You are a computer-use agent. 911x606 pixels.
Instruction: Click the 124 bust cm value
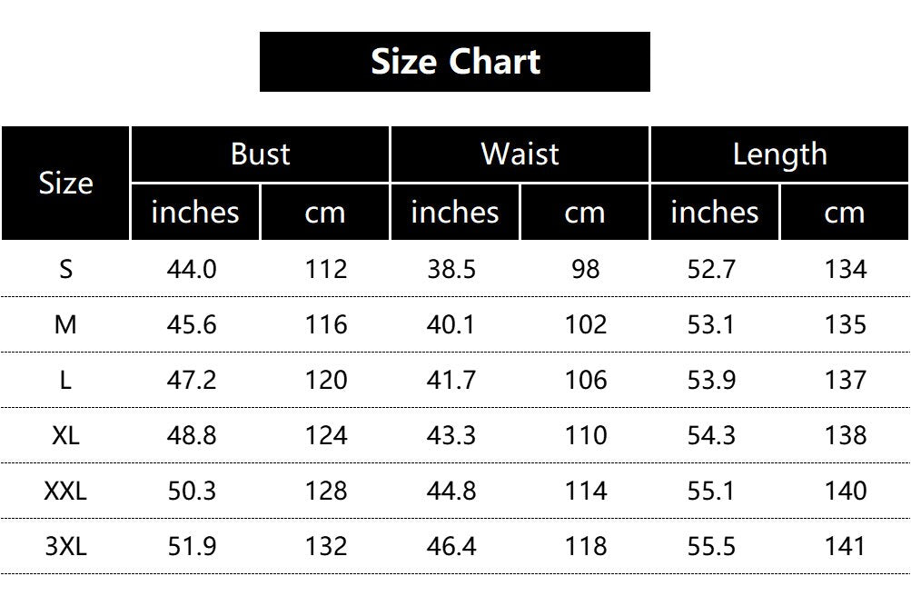pos(326,435)
